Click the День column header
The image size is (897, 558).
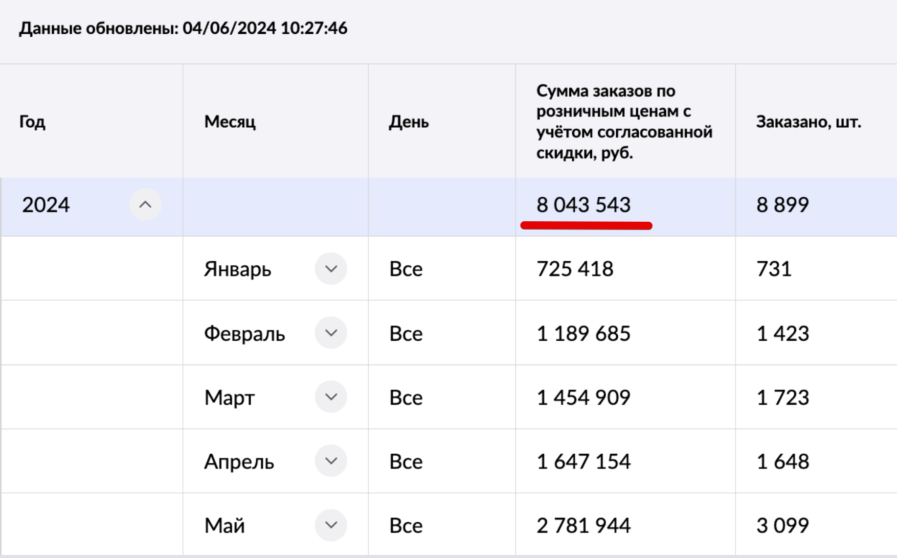pos(408,121)
